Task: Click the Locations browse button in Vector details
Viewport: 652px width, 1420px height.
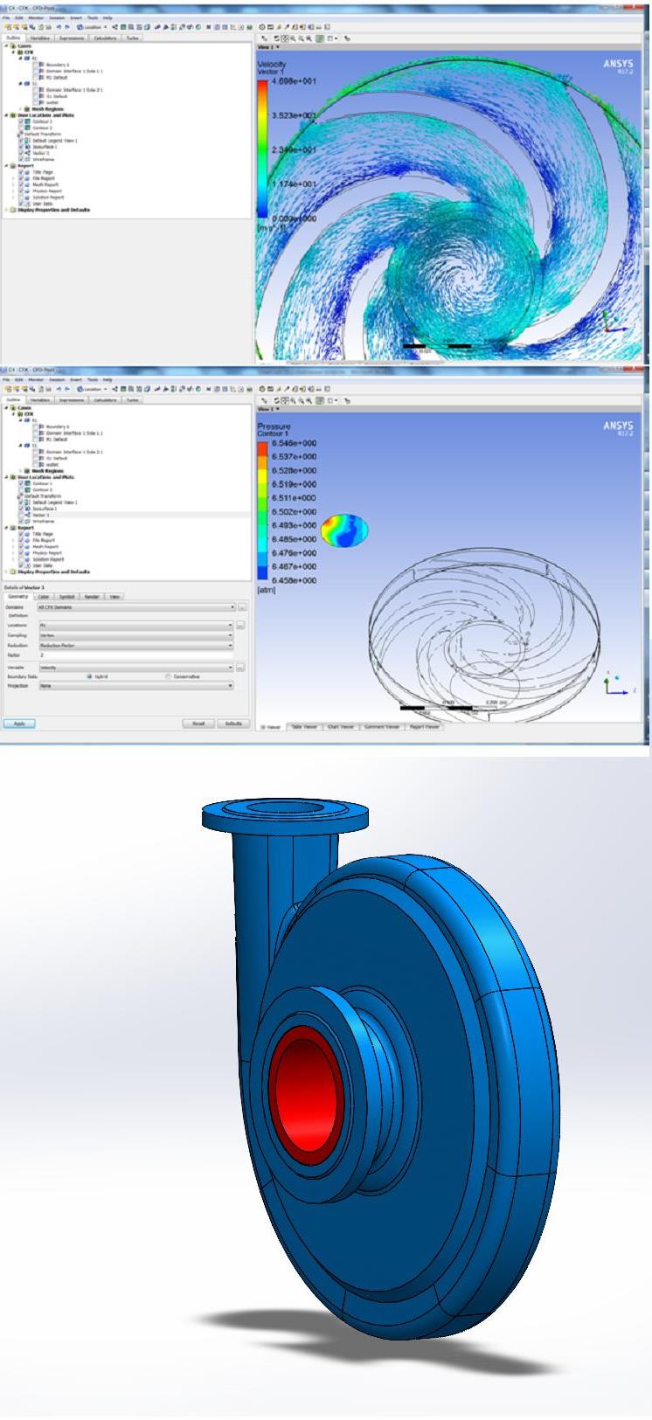Action: click(241, 626)
